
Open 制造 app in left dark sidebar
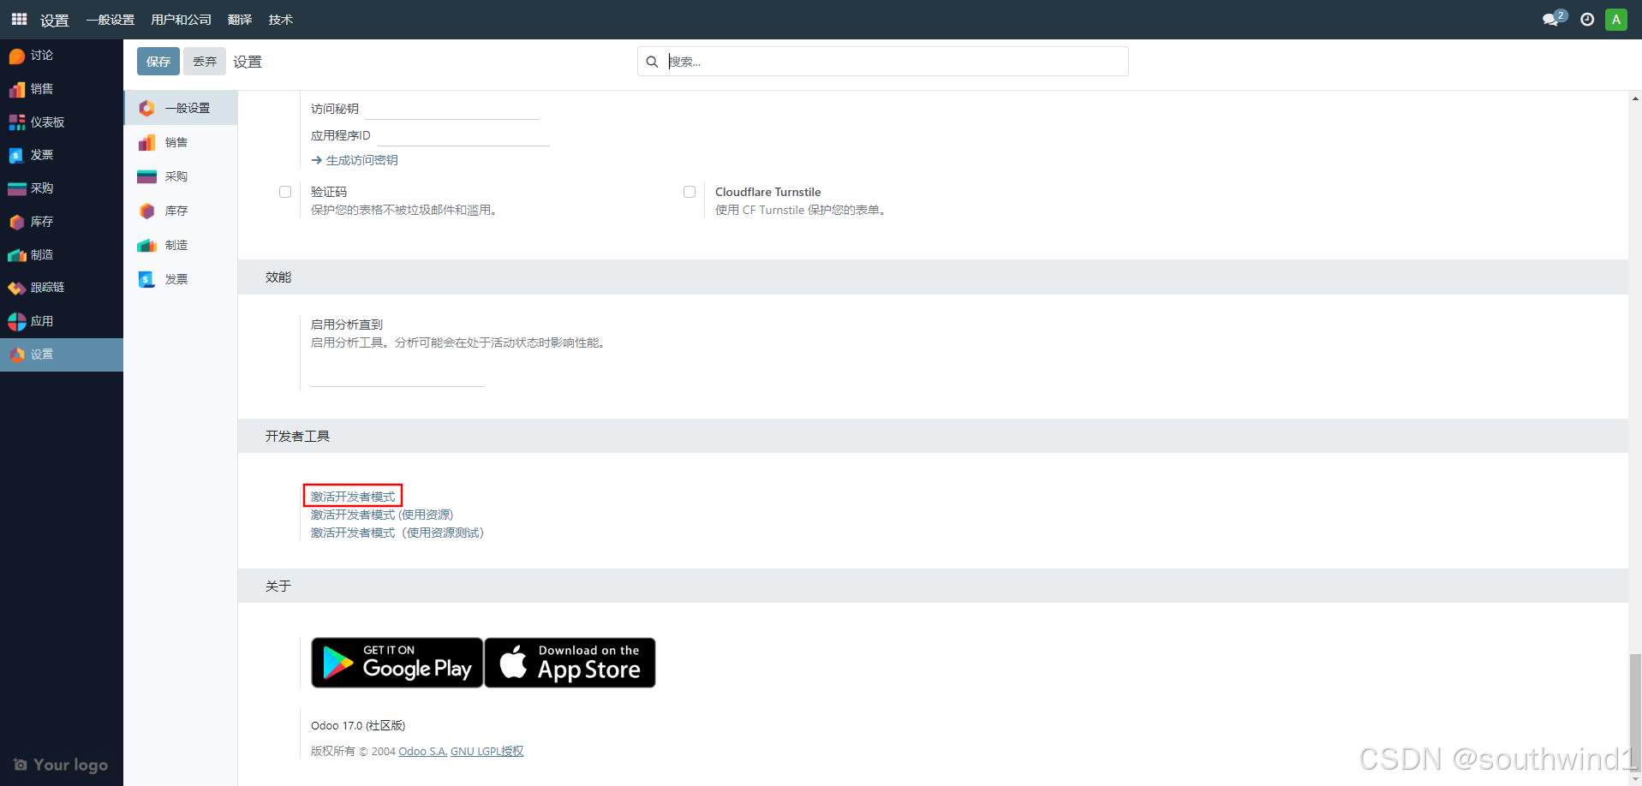(62, 255)
